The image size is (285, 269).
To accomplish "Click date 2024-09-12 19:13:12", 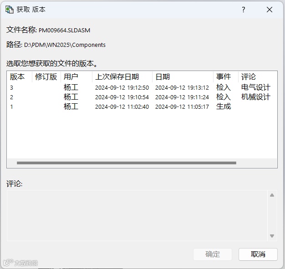I will pyautogui.click(x=182, y=88).
